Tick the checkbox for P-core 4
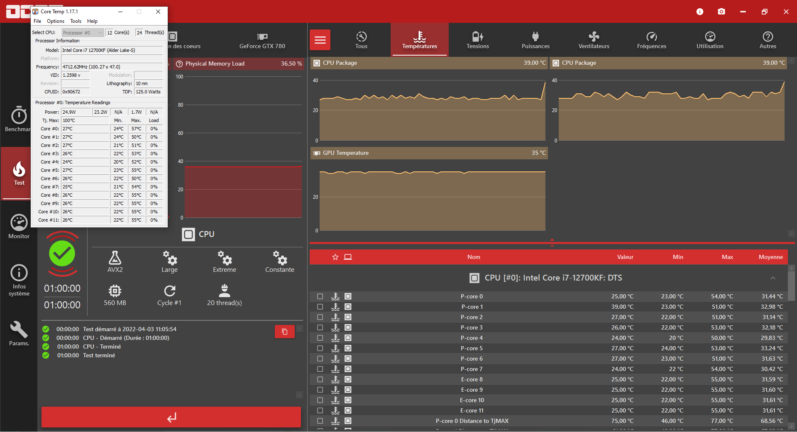The height and width of the screenshot is (432, 797). point(320,338)
